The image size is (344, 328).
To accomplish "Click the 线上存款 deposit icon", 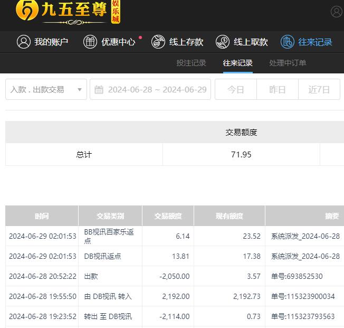I will 158,42.
